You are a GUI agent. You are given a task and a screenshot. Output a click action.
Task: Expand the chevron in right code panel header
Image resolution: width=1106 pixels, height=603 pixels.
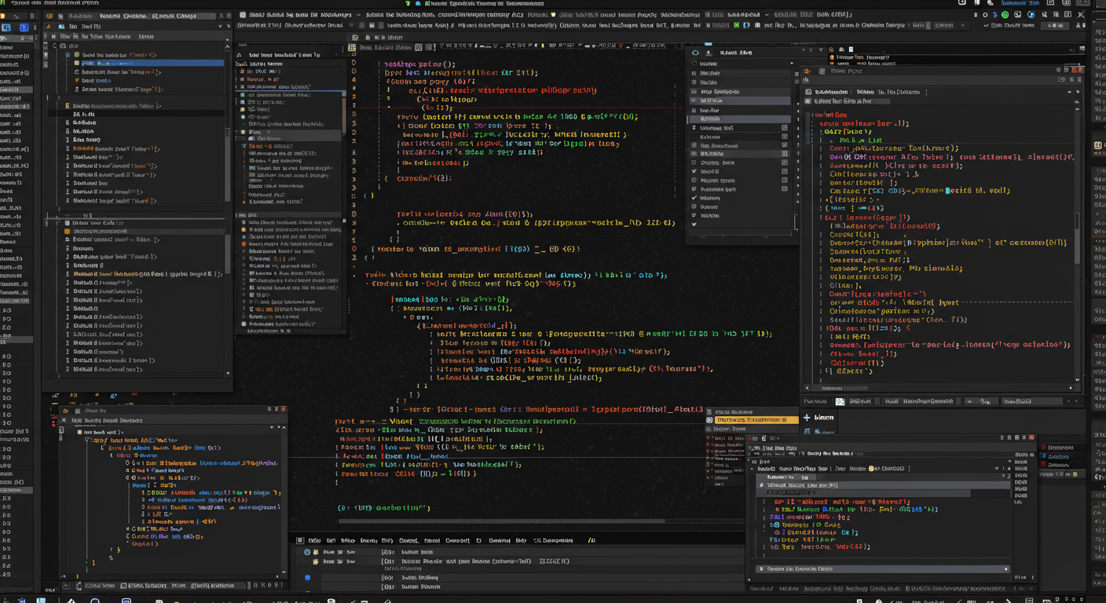[x=1069, y=92]
